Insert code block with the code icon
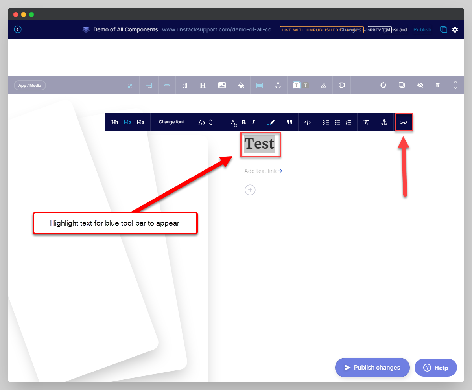472x390 pixels. (x=308, y=122)
